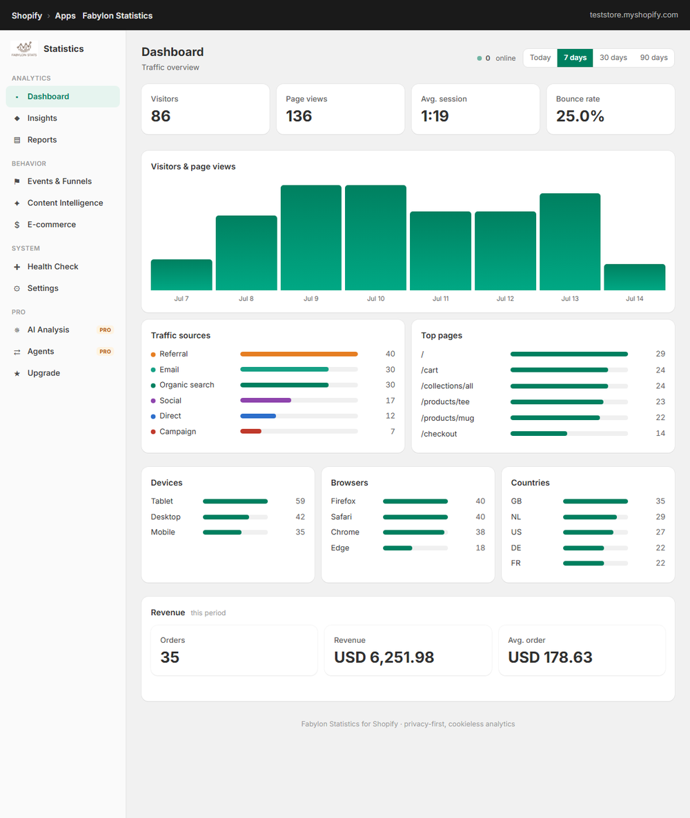Click the Bounce rate stat card

(x=611, y=110)
